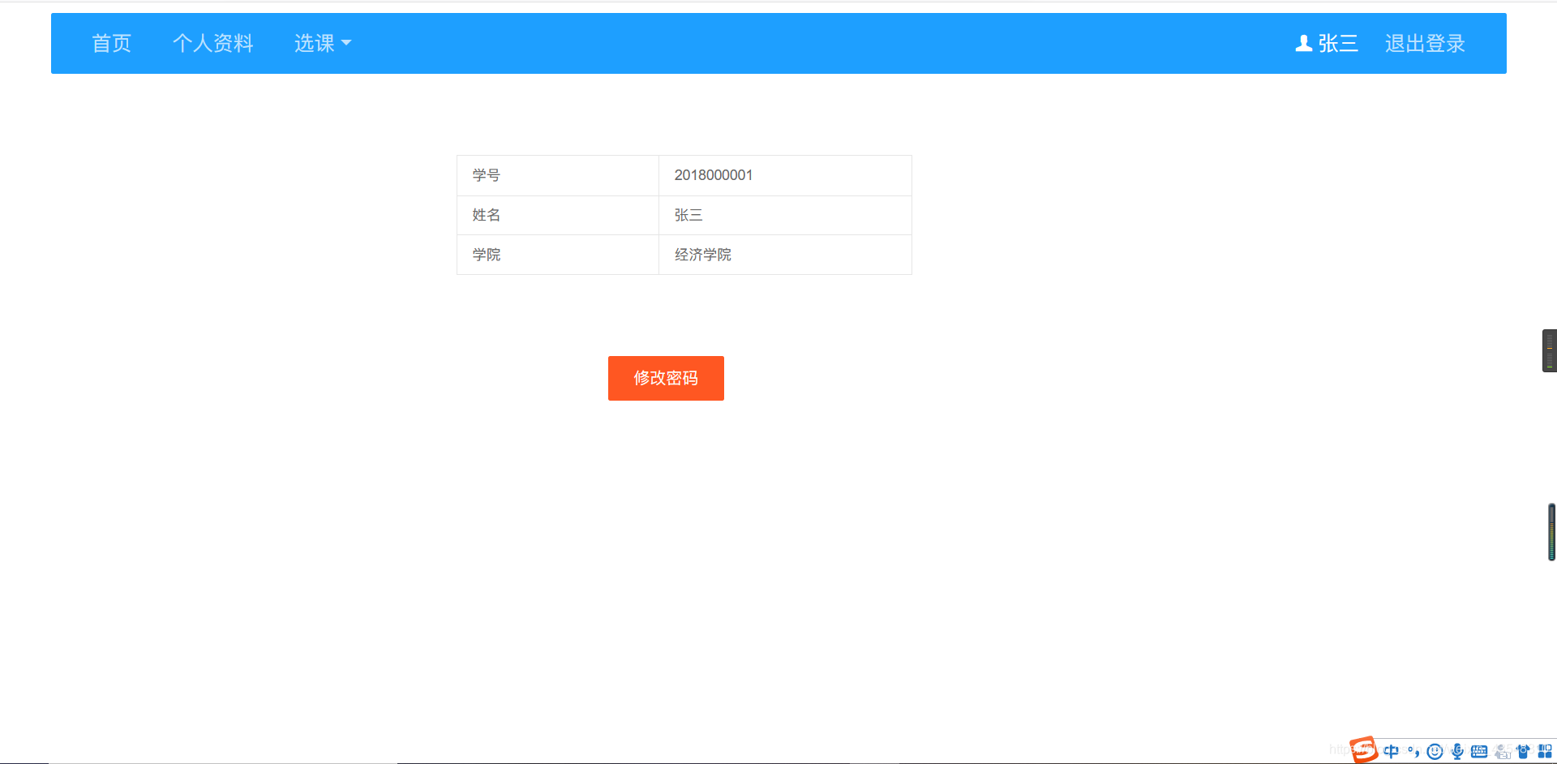
Task: Toggle Chinese/English input with 中 icon
Action: [1392, 751]
